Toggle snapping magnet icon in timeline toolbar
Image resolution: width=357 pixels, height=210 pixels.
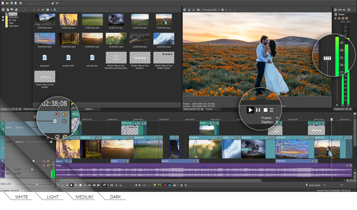[165, 185]
